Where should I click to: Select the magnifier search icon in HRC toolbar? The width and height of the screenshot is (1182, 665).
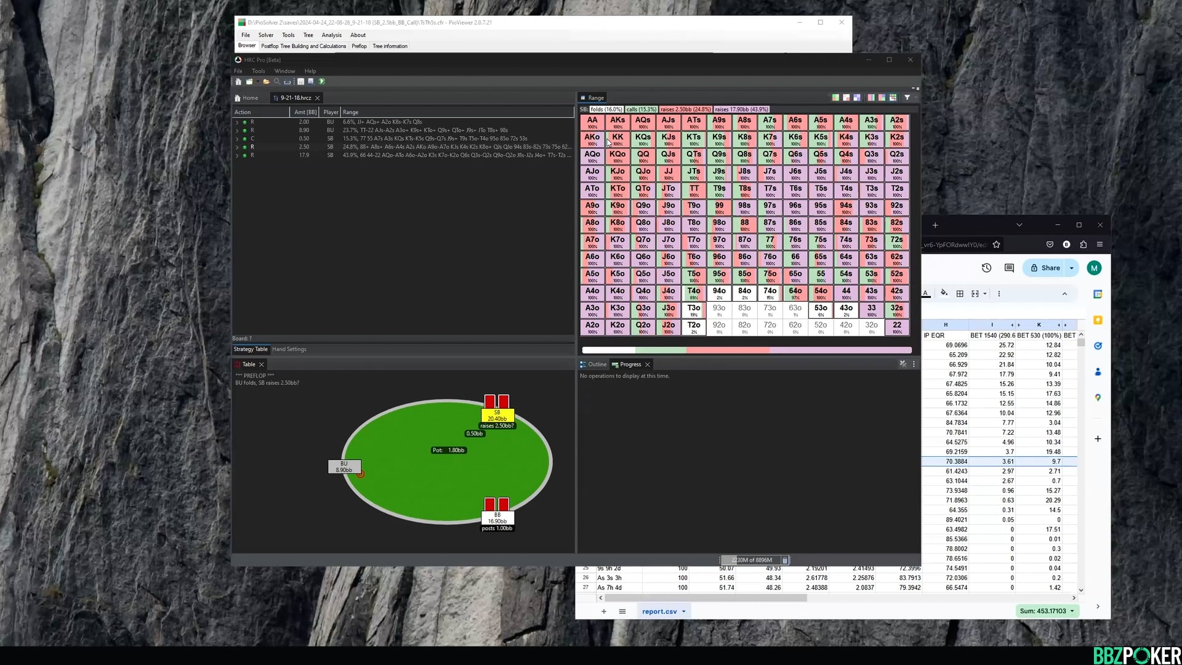(x=277, y=81)
